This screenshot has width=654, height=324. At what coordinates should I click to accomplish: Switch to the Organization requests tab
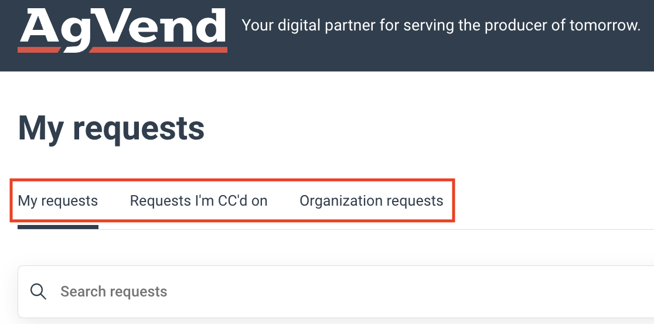click(371, 200)
